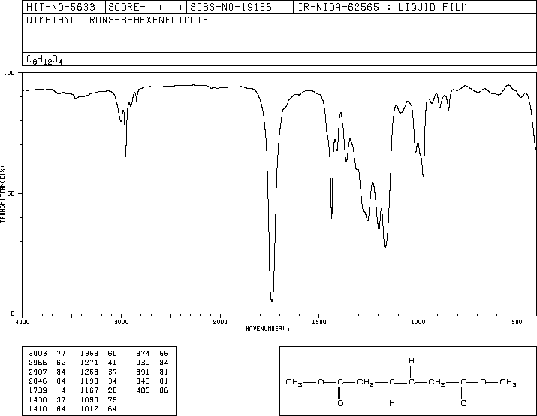This screenshot has width=537, height=416.
Task: Click the 974 entry in peak table
Action: click(143, 354)
